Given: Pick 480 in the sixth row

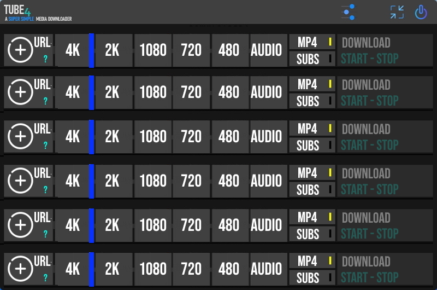Looking at the screenshot, I should click(230, 269).
